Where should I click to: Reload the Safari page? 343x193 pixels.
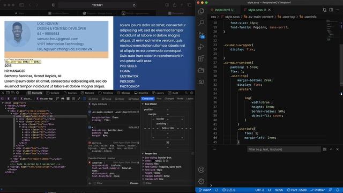[x=134, y=5]
